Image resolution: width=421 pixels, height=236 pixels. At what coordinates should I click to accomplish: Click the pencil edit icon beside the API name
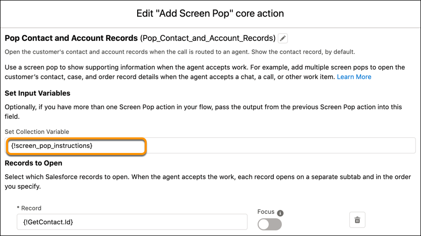pyautogui.click(x=283, y=38)
